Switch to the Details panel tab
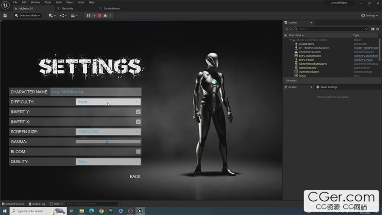382x215 pixels. (x=292, y=87)
